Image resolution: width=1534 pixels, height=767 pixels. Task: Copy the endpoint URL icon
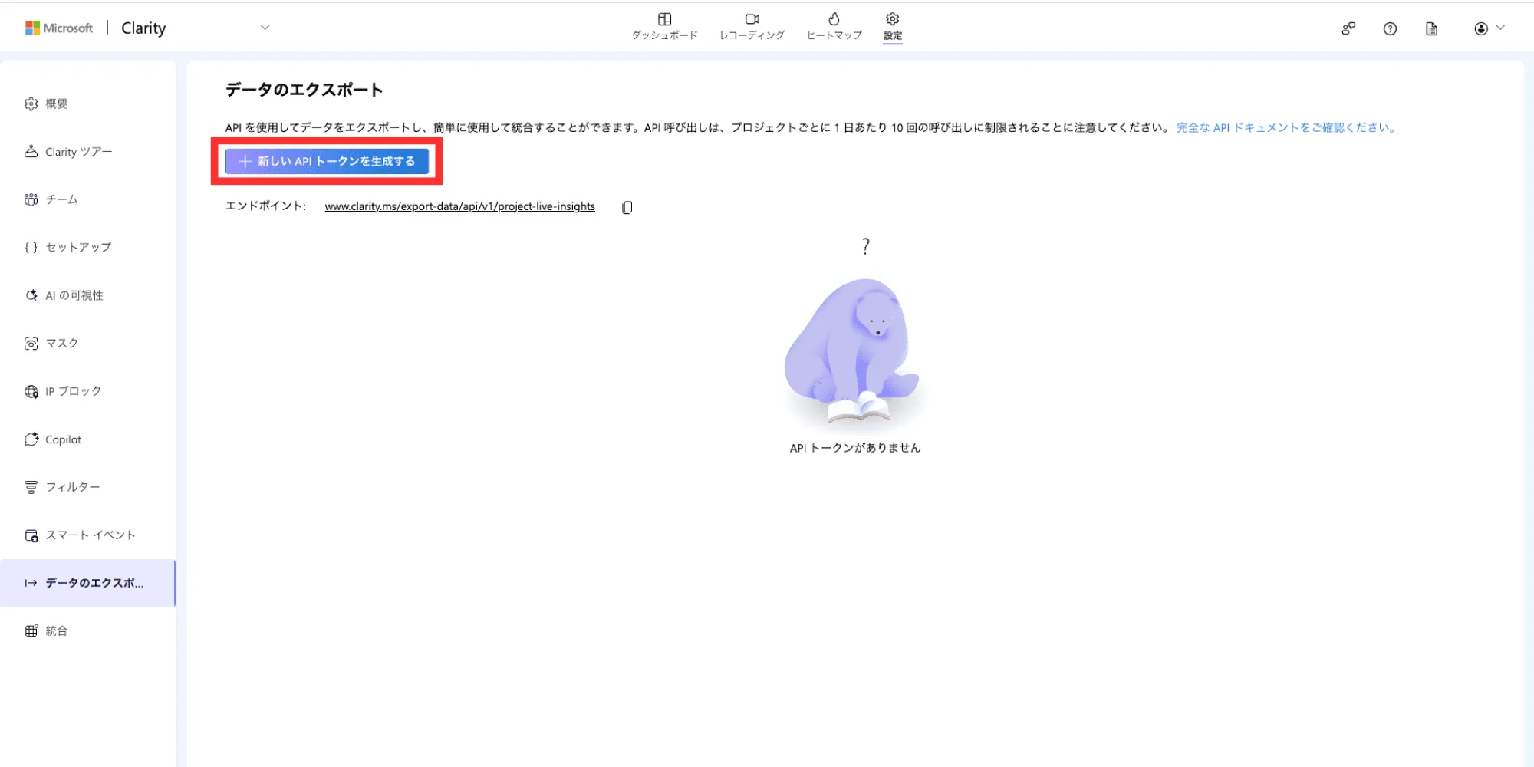pos(627,207)
